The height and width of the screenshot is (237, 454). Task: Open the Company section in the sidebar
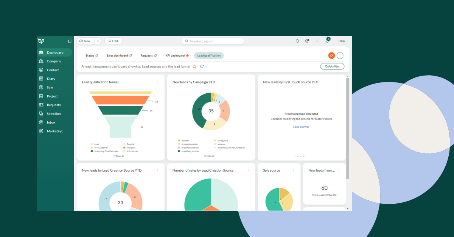[54, 61]
